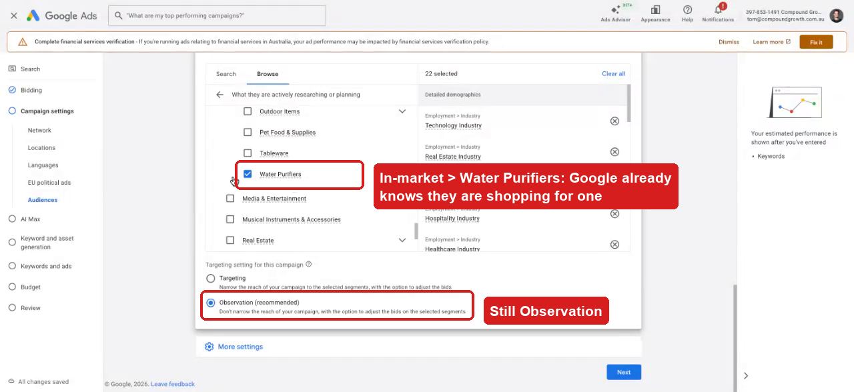This screenshot has width=854, height=392.
Task: Click the 22 selected count text
Action: [441, 74]
